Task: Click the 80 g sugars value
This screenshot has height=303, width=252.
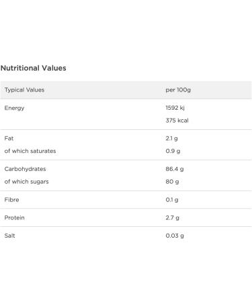Action: coord(172,182)
